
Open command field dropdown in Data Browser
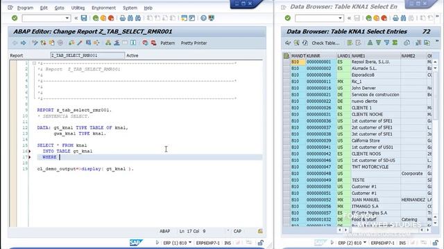tap(340, 18)
